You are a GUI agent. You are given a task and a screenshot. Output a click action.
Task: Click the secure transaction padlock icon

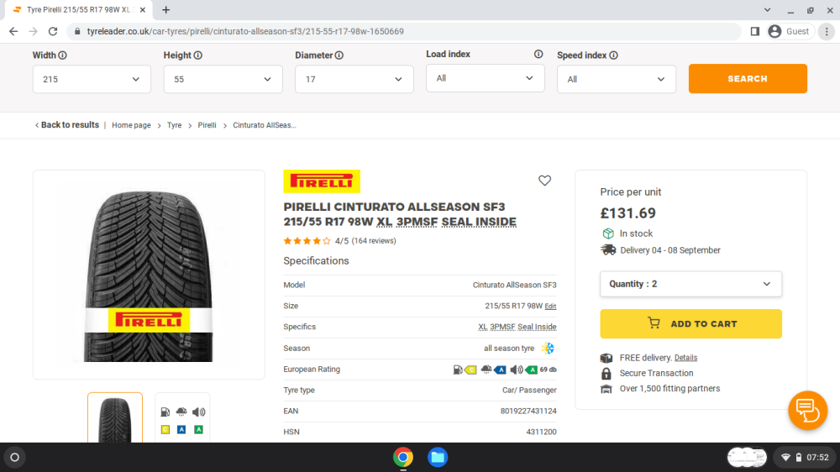coord(606,374)
